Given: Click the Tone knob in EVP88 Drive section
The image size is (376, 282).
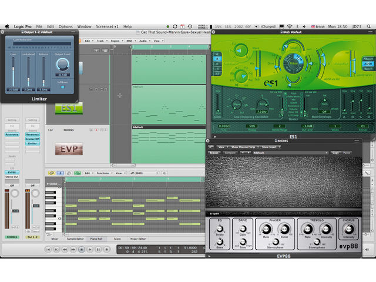Looking at the screenshot, I should 243,241.
